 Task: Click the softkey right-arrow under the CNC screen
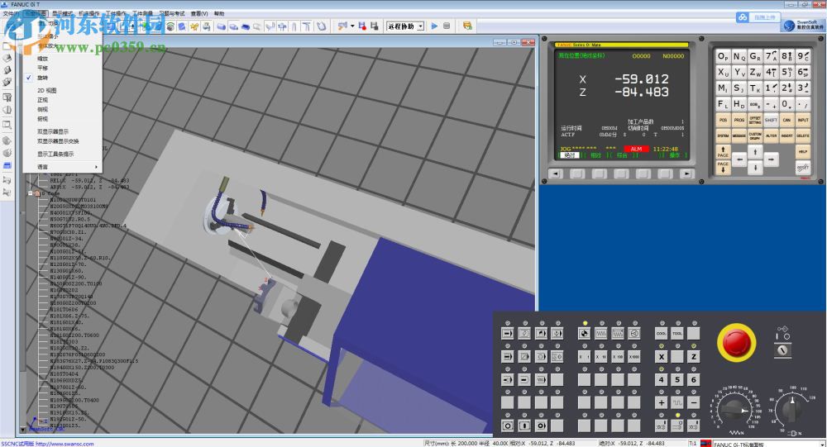[686, 174]
